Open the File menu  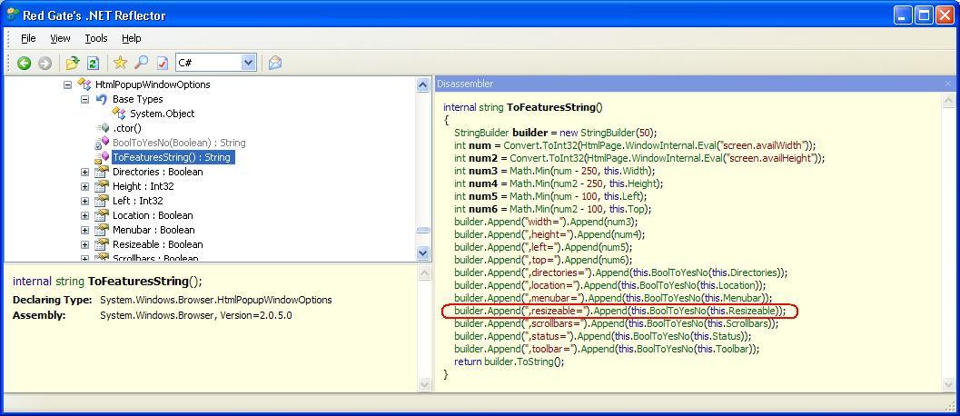tap(28, 38)
